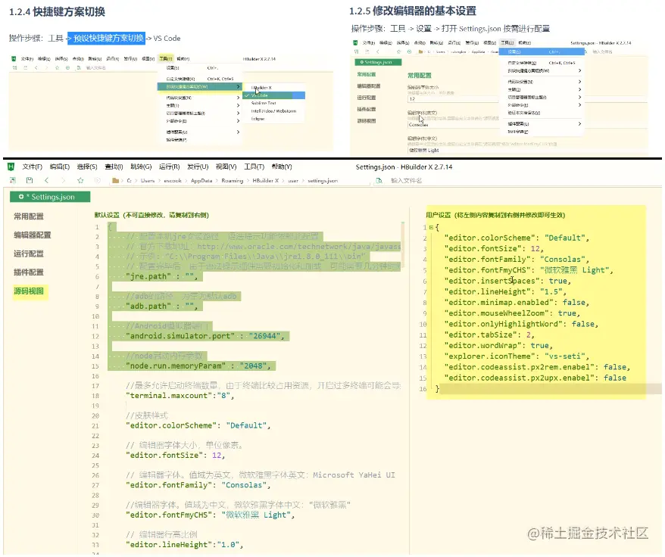Expand the 外部命令 submenu arrow in the 1.2.4 menu
665x557 pixels.
238,121
